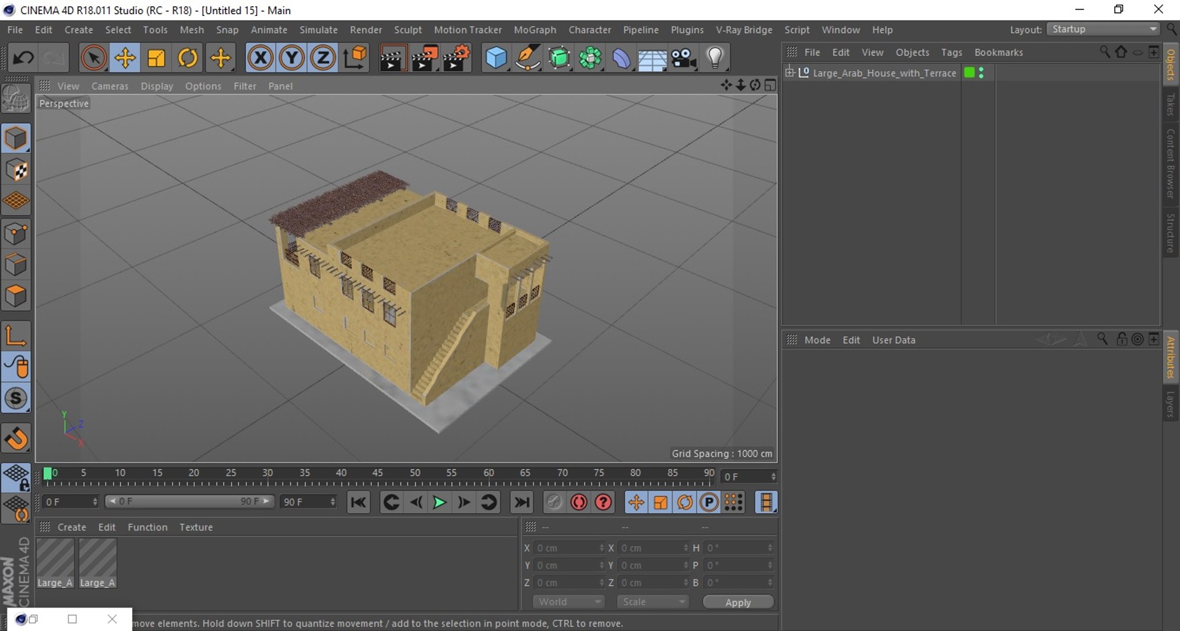Open the Array modeling objects
1180x631 pixels.
(591, 58)
